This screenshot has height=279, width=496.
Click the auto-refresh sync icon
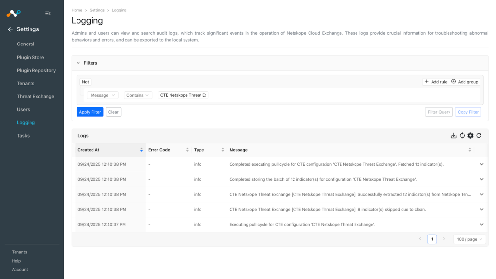462,136
